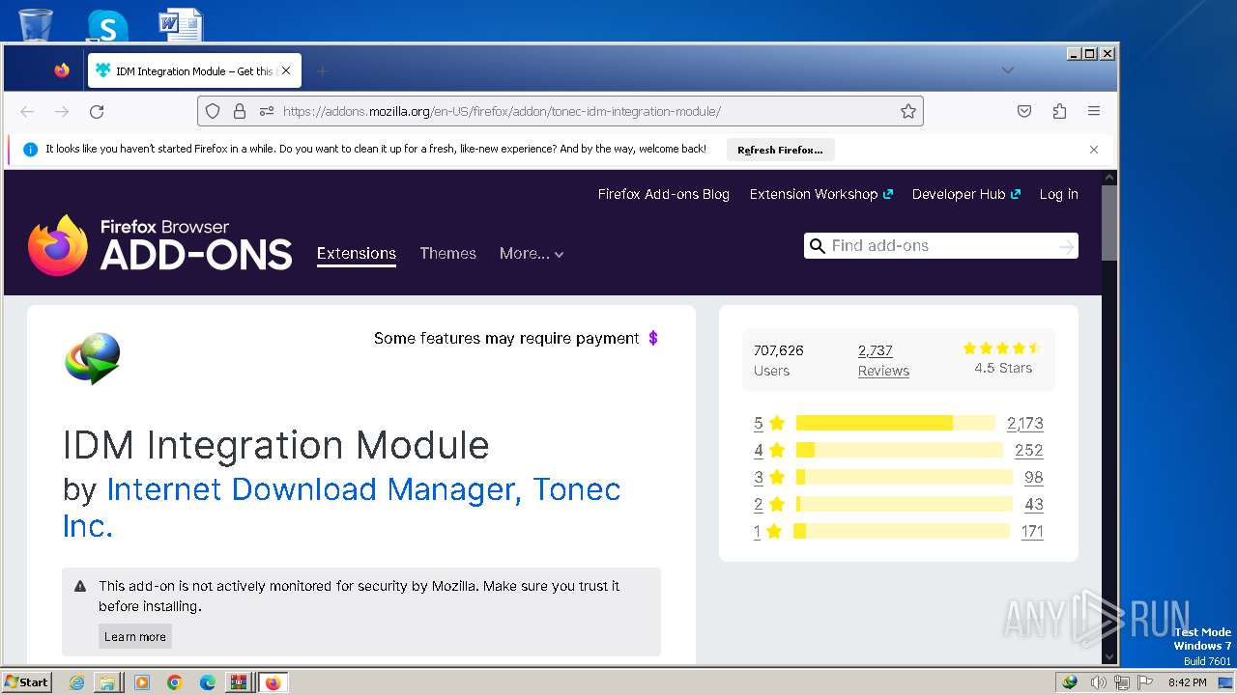
Task: Open the 43 count link
Action: (x=1033, y=504)
